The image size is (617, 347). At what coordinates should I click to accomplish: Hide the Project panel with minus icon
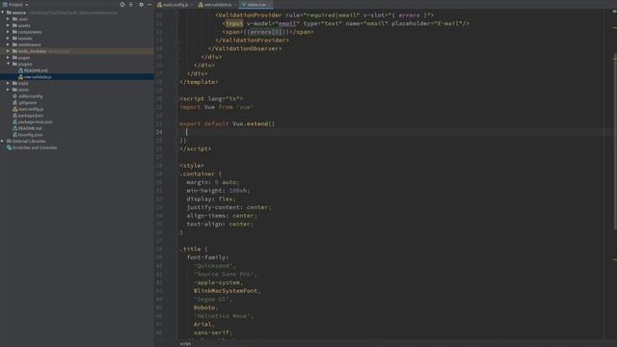click(150, 4)
